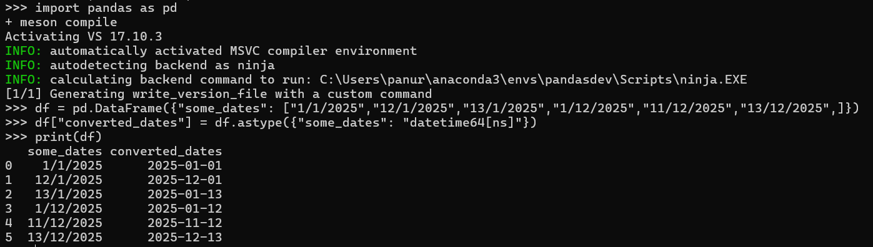Image resolution: width=873 pixels, height=247 pixels.
Task: Click the '13/1/2025' value in row 2
Action: click(69, 195)
